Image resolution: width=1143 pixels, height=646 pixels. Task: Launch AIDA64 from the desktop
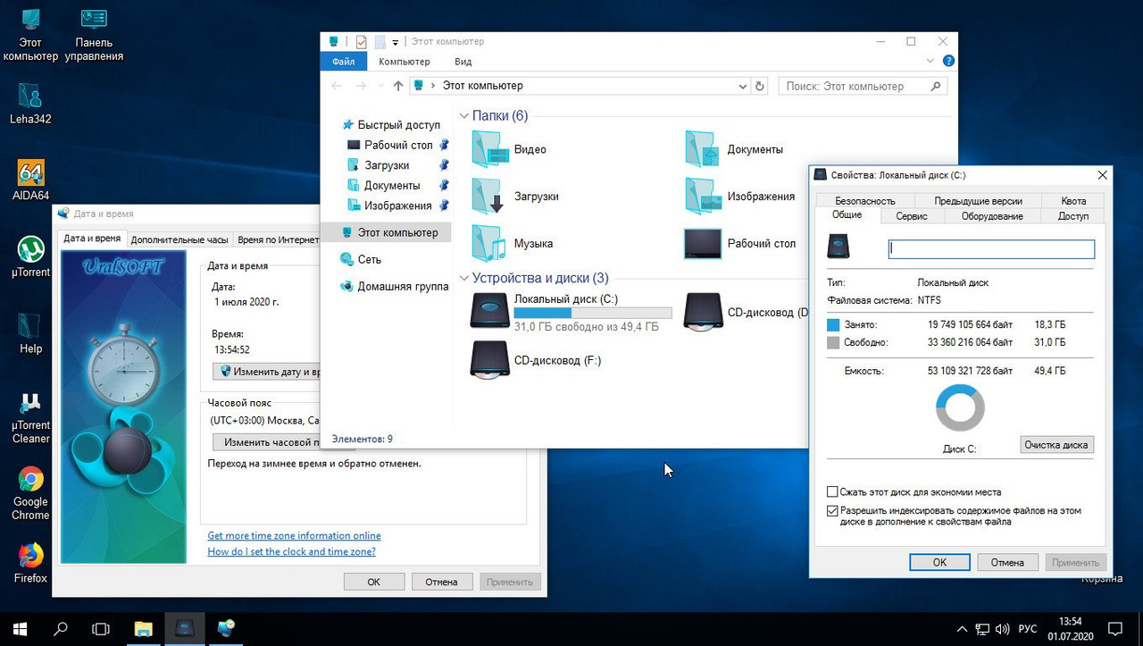coord(30,180)
